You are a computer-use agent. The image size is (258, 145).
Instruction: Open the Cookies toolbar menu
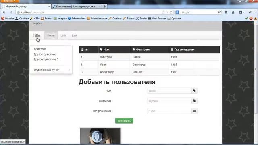tap(22, 19)
